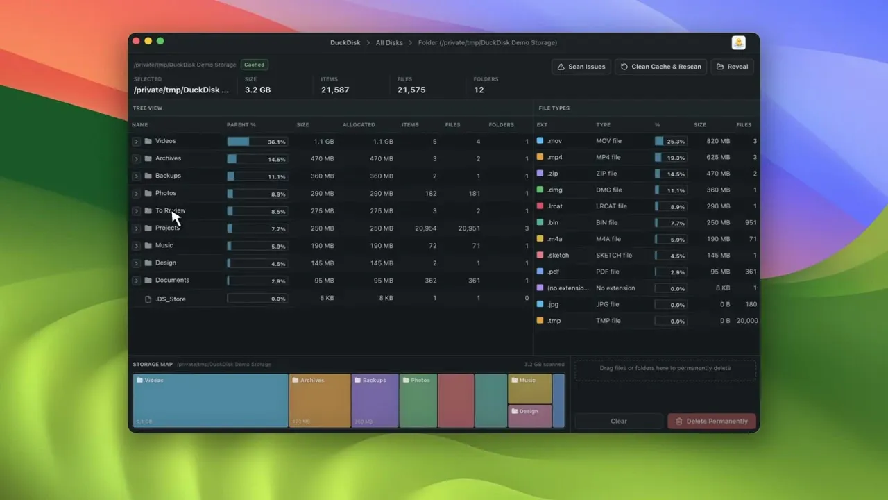The height and width of the screenshot is (500, 888).
Task: Click the 3.2 GB size summary value
Action: coord(258,90)
